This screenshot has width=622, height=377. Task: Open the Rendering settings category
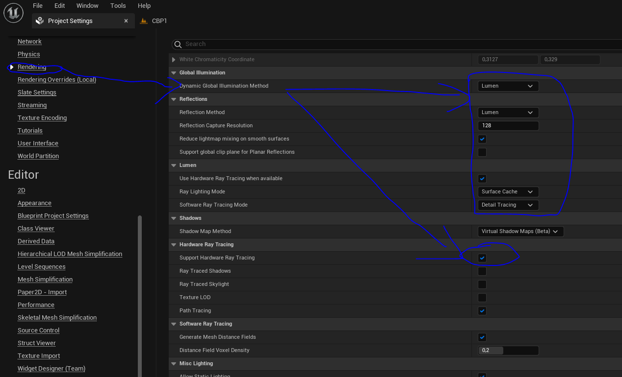pyautogui.click(x=32, y=67)
